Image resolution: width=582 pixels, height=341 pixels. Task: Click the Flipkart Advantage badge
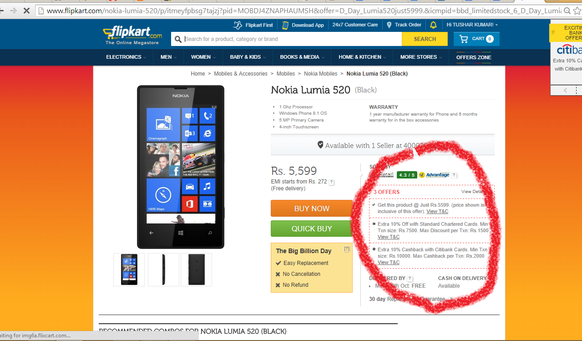434,175
